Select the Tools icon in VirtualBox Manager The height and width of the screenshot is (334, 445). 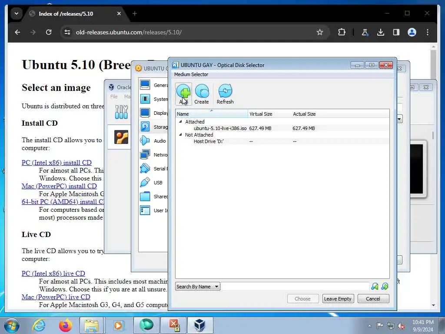pyautogui.click(x=121, y=112)
